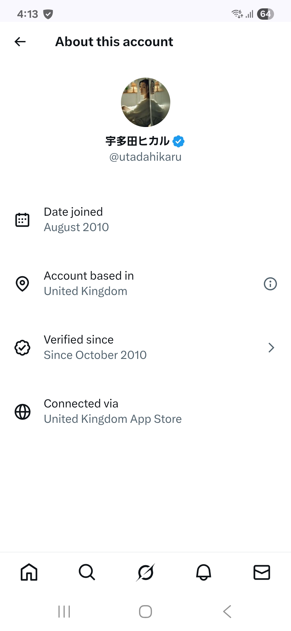This screenshot has height=631, width=291.
Task: Tap the back arrow at top
Action: point(20,42)
